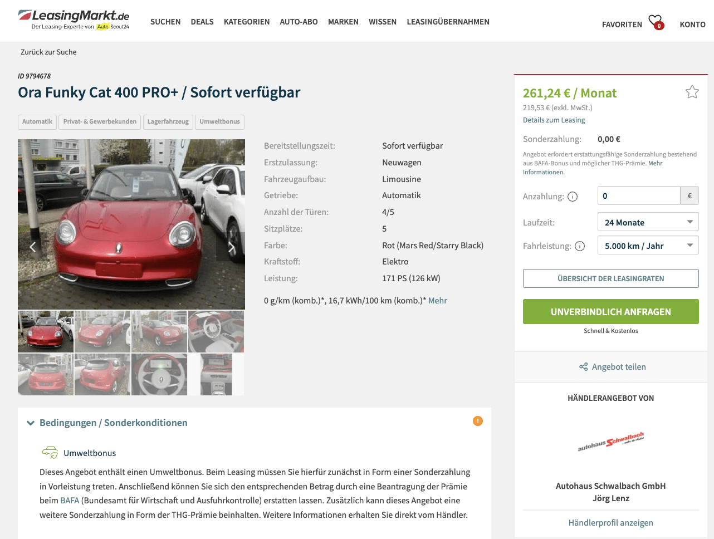Open the Laufzeit 24 Monate dropdown
Image resolution: width=714 pixels, height=539 pixels.
(648, 222)
